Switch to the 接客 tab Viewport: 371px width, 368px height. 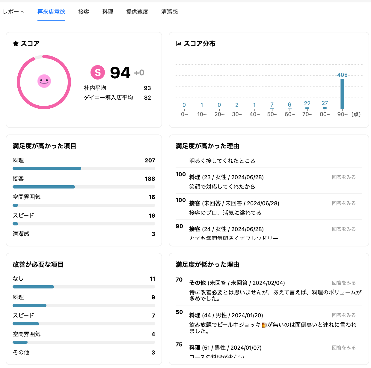tap(84, 12)
